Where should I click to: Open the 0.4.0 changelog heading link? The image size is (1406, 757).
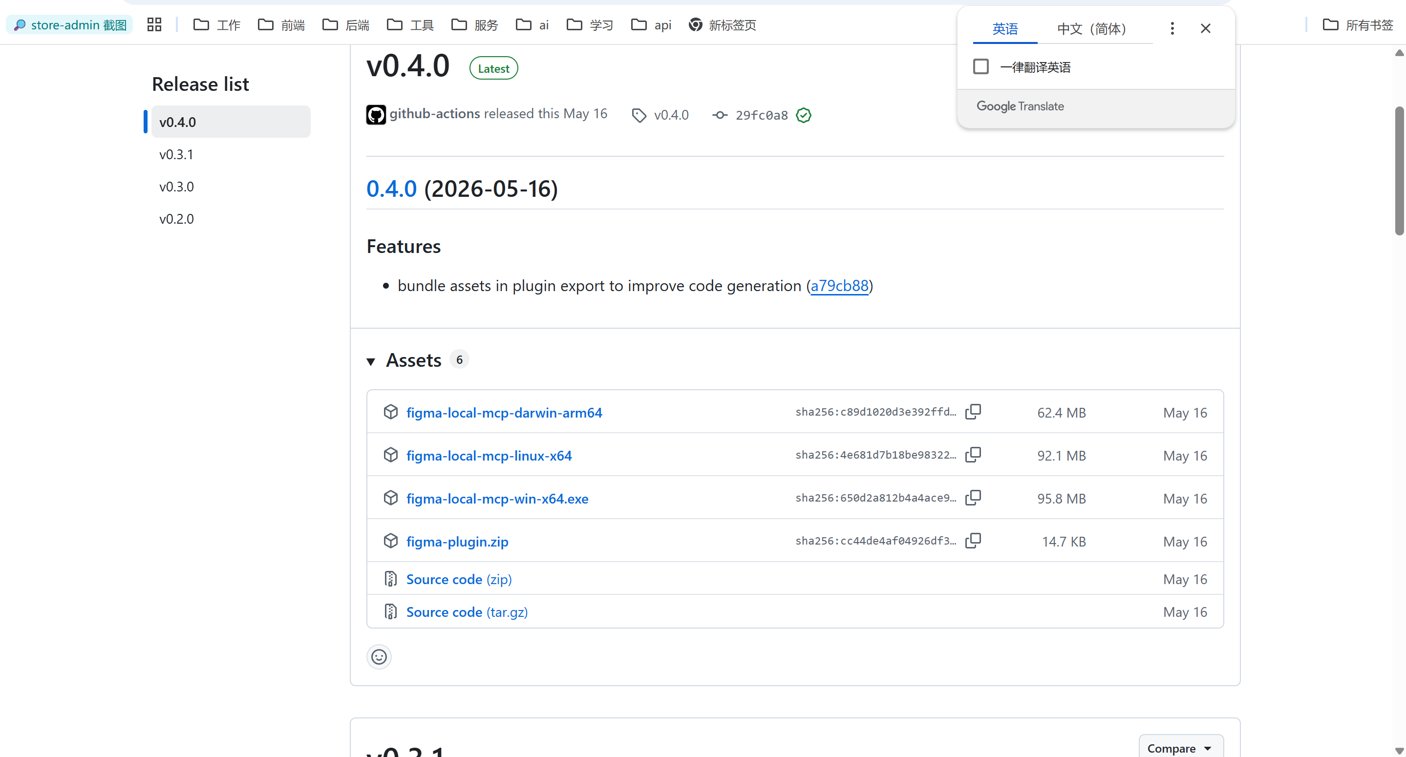click(x=391, y=189)
